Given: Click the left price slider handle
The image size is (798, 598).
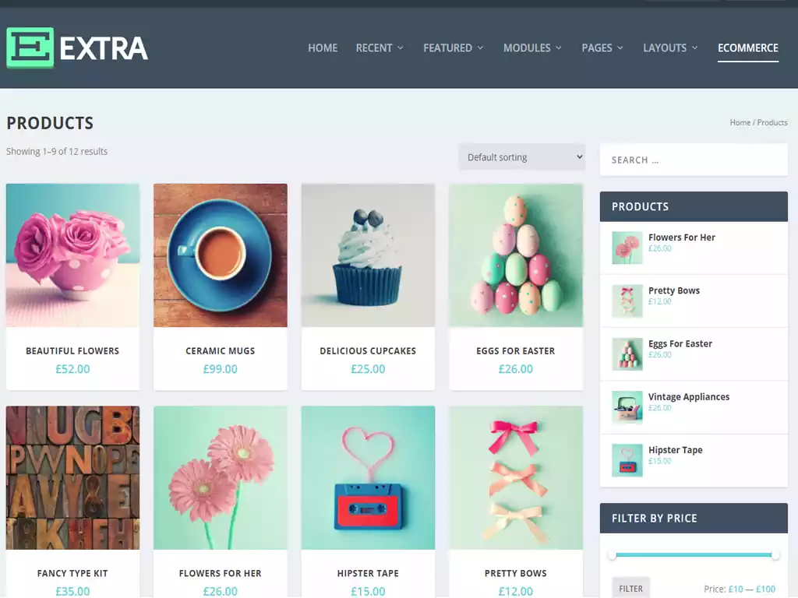Looking at the screenshot, I should [613, 555].
